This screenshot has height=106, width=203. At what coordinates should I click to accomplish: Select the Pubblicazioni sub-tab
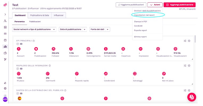35,21
